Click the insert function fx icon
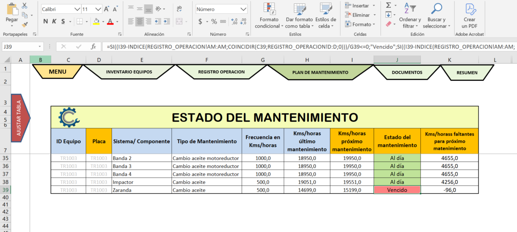This screenshot has height=232, width=517. (x=93, y=46)
